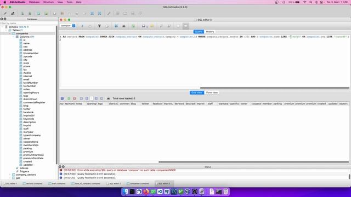Click the Filter by name field
Image resolution: width=351 pixels, height=197 pixels.
pos(29,23)
